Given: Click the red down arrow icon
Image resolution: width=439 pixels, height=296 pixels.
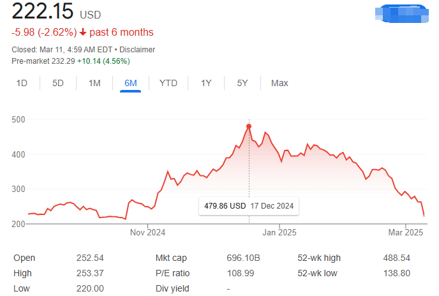Looking at the screenshot, I should [x=83, y=32].
